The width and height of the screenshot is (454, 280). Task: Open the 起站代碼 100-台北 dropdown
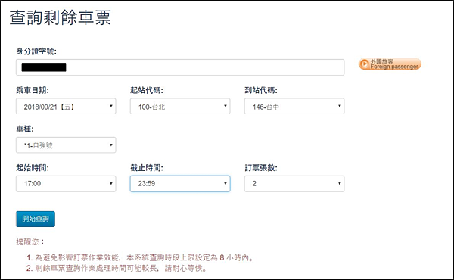pyautogui.click(x=180, y=106)
